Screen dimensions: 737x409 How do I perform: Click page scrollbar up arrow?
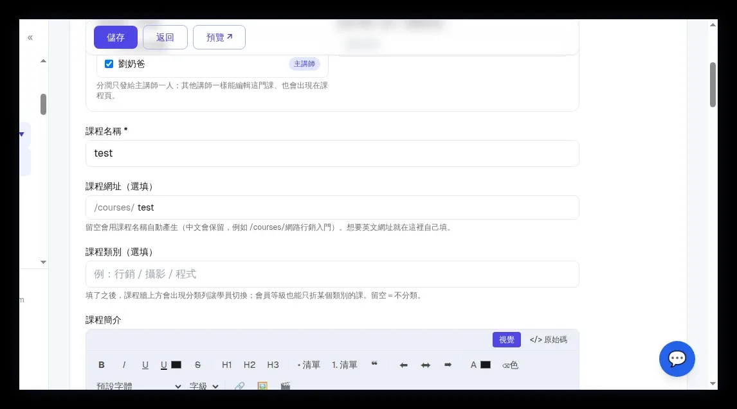click(x=713, y=25)
